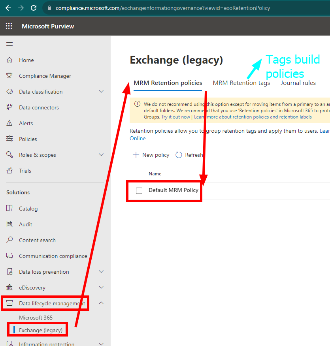Click the browser address bar URL

point(163,8)
